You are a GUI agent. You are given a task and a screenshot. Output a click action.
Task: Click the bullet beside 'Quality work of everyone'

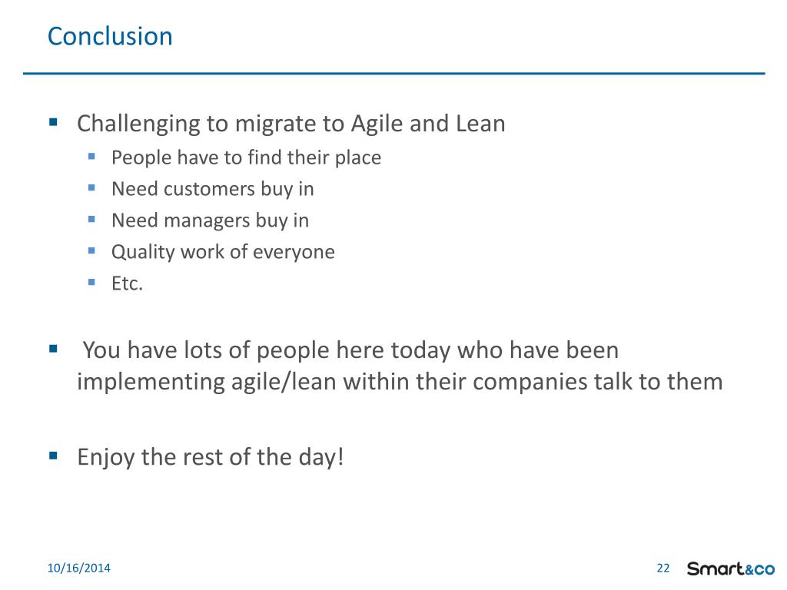pos(91,250)
